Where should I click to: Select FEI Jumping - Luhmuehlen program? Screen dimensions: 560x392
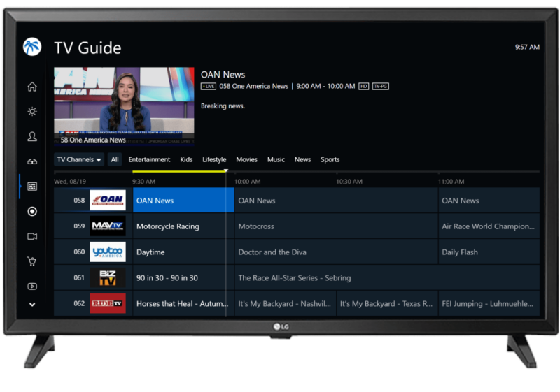pyautogui.click(x=489, y=303)
